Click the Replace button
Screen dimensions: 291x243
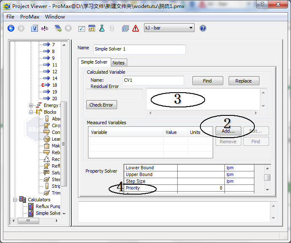click(244, 81)
